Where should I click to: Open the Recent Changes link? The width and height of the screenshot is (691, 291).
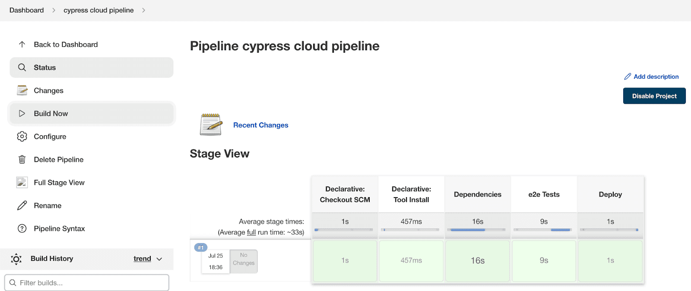pyautogui.click(x=261, y=125)
